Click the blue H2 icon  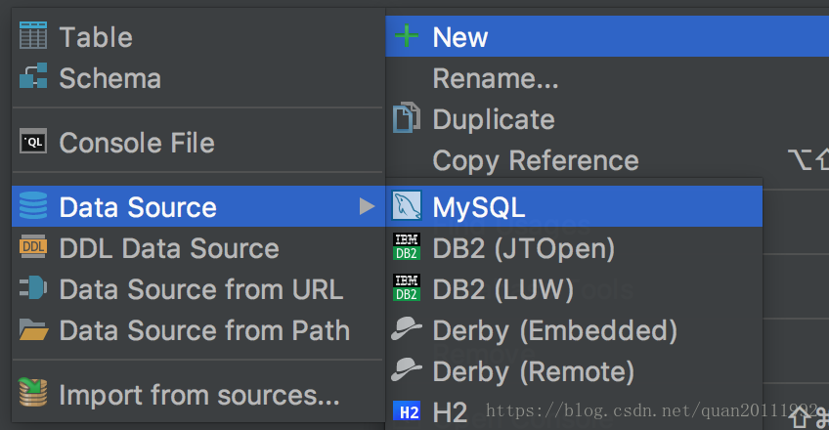point(406,411)
